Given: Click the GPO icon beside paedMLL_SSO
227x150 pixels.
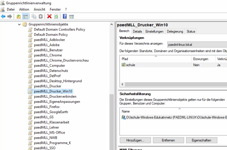Looking at the screenshot, I should point(30,148).
